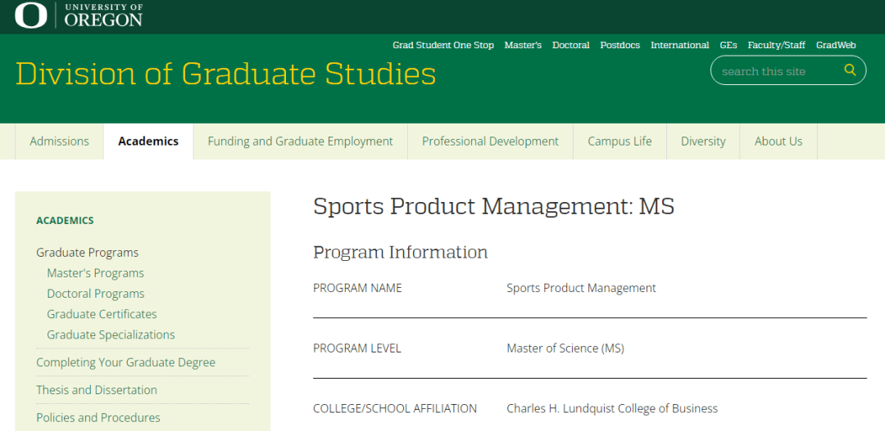The width and height of the screenshot is (885, 431).
Task: Open the Diversity tab
Action: click(703, 141)
